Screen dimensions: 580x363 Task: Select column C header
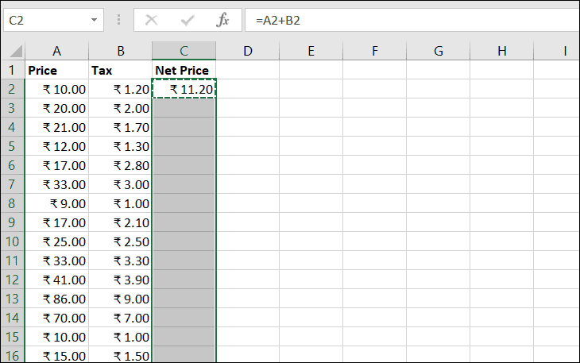[184, 51]
